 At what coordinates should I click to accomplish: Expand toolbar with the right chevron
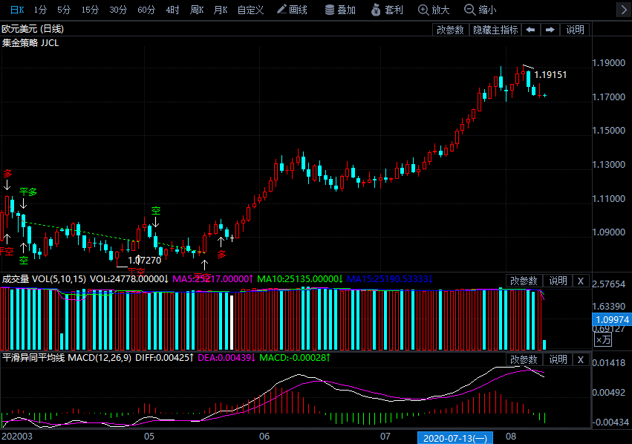pos(622,10)
